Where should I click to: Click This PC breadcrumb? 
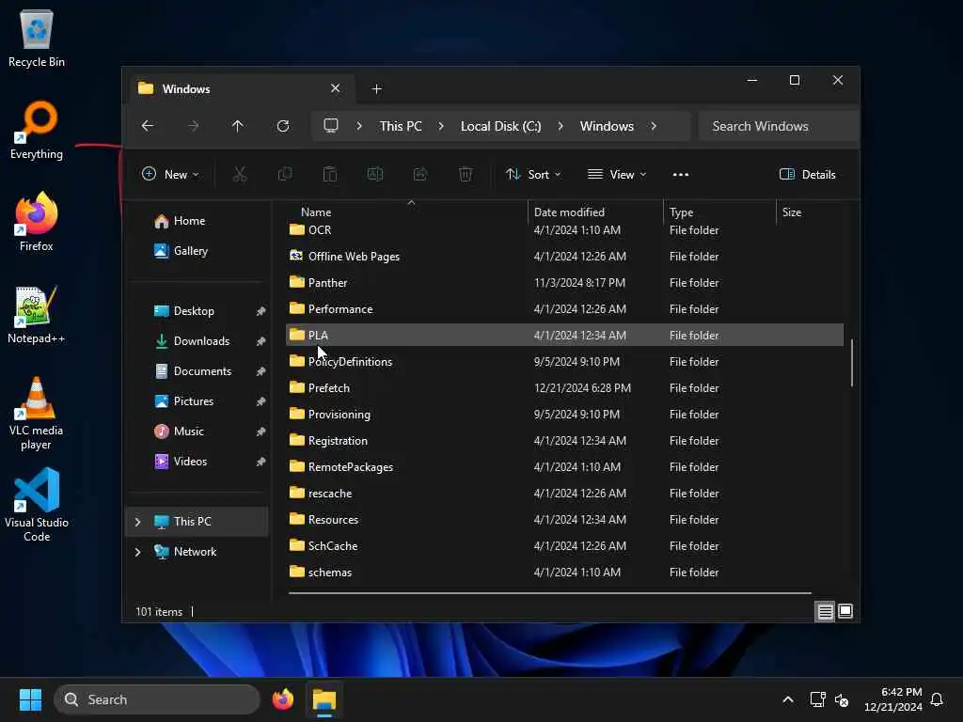(401, 126)
